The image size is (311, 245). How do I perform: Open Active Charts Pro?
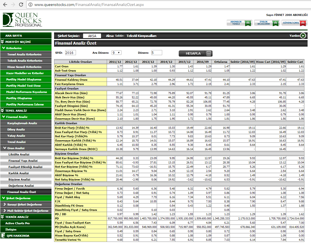pos(26,223)
